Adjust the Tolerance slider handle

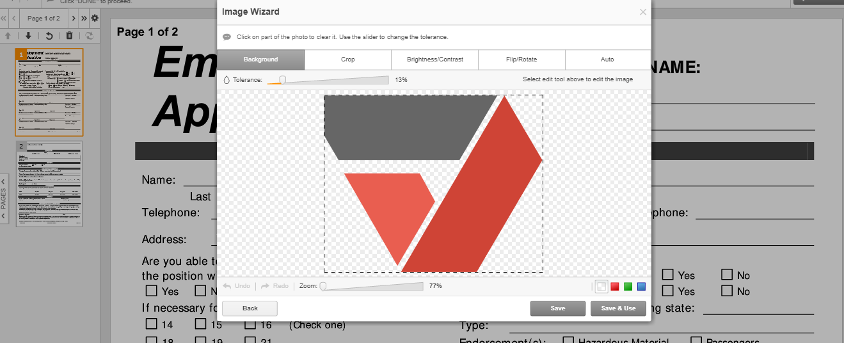pos(282,80)
